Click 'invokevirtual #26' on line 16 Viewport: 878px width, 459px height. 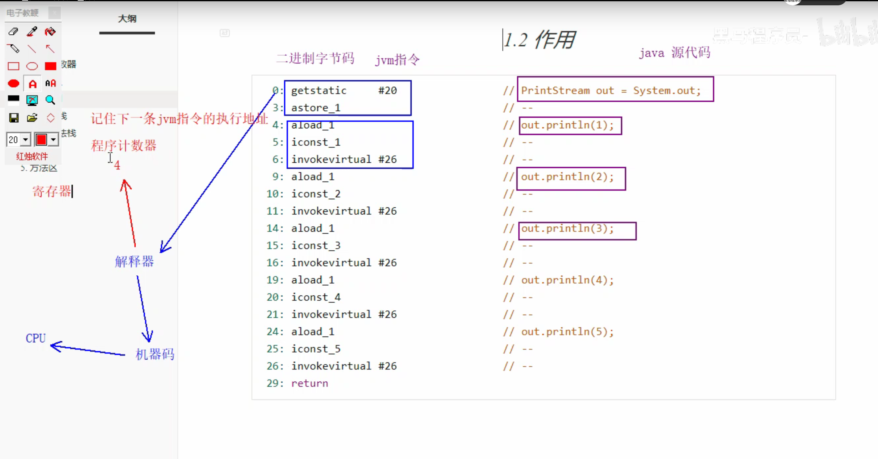click(x=344, y=263)
